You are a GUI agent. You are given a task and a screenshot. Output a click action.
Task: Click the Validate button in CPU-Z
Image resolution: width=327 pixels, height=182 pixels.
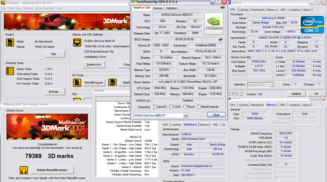[296, 94]
